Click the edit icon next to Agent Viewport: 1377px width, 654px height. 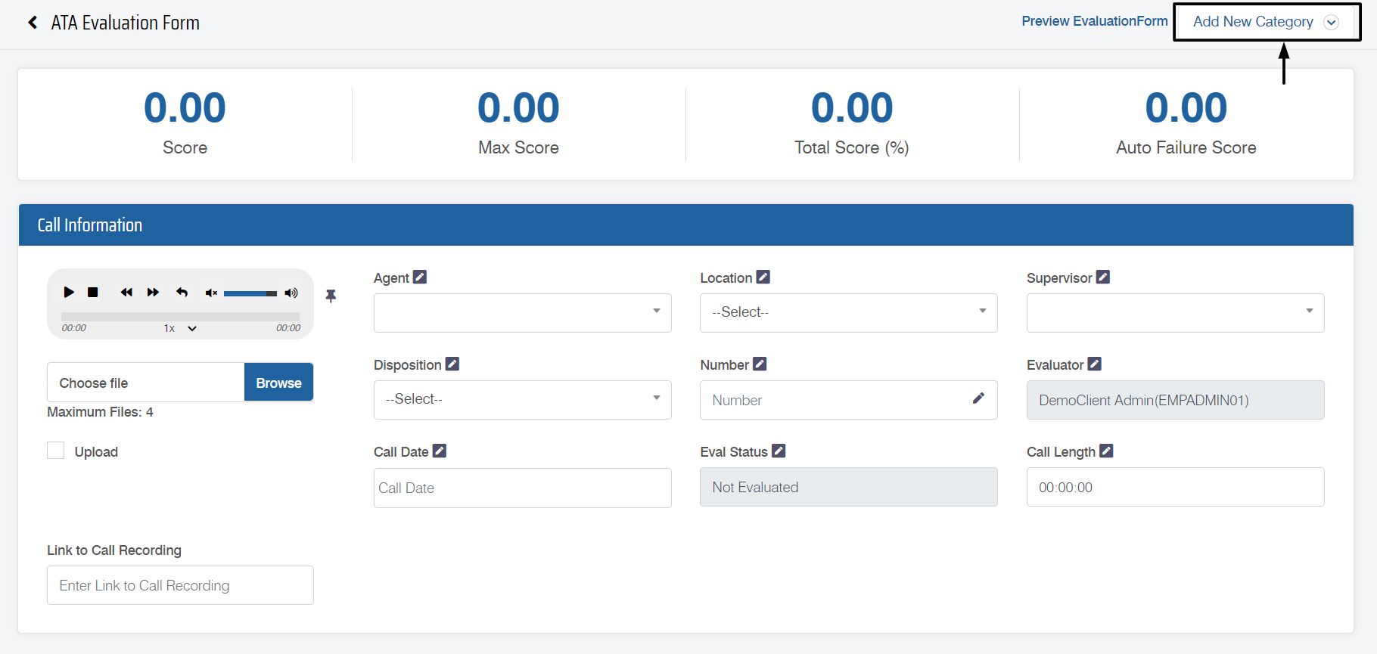click(x=420, y=277)
